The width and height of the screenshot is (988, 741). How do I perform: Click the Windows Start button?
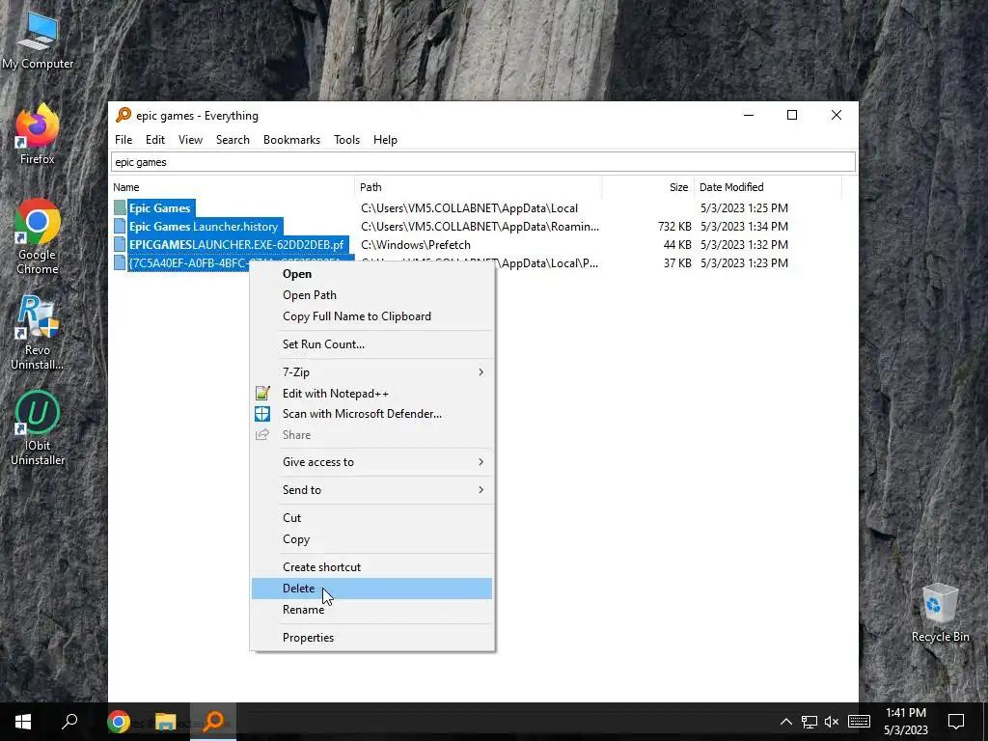click(23, 722)
